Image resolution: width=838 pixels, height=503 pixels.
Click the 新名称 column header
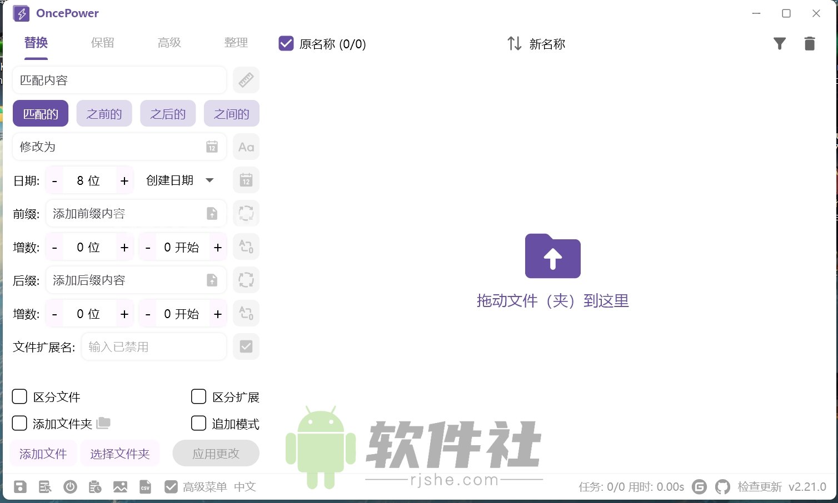[x=547, y=44]
